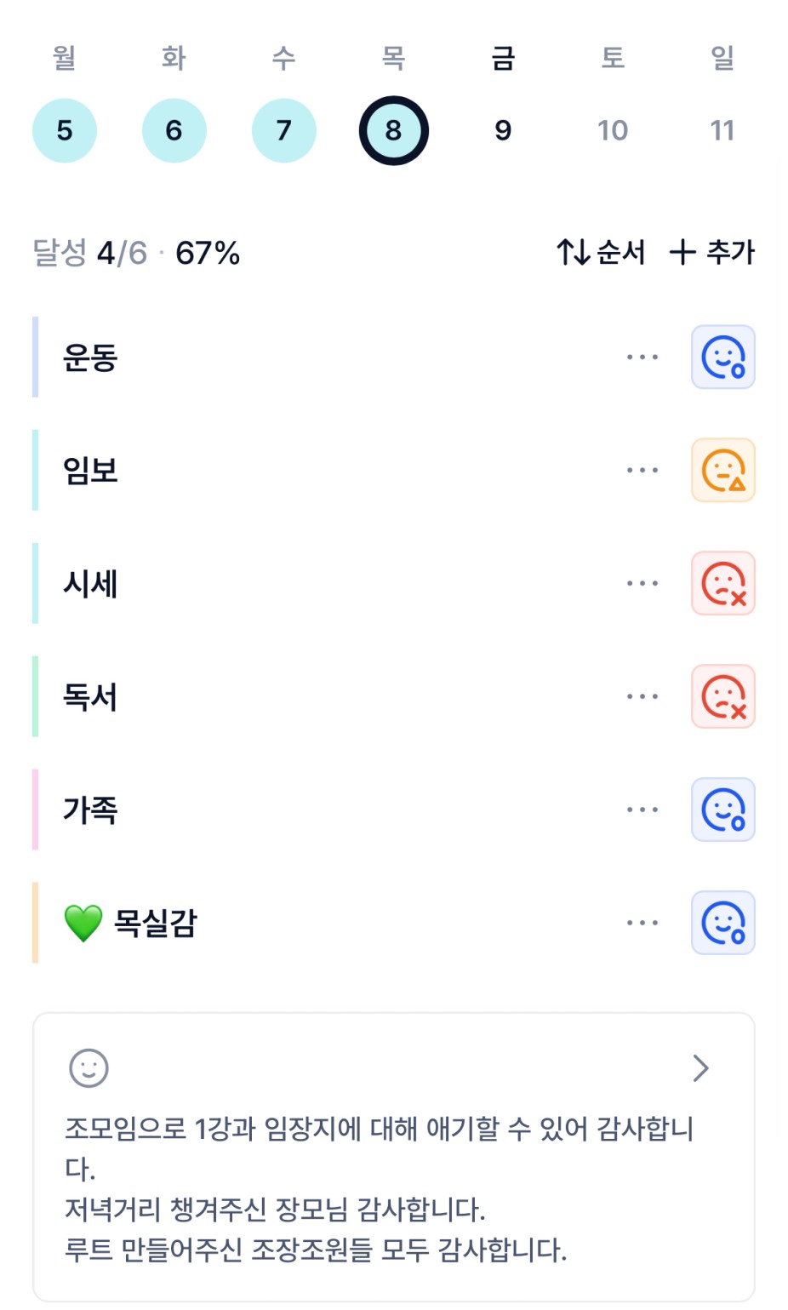The width and height of the screenshot is (788, 1310).
Task: Click the 순서 sort order button
Action: [x=601, y=252]
